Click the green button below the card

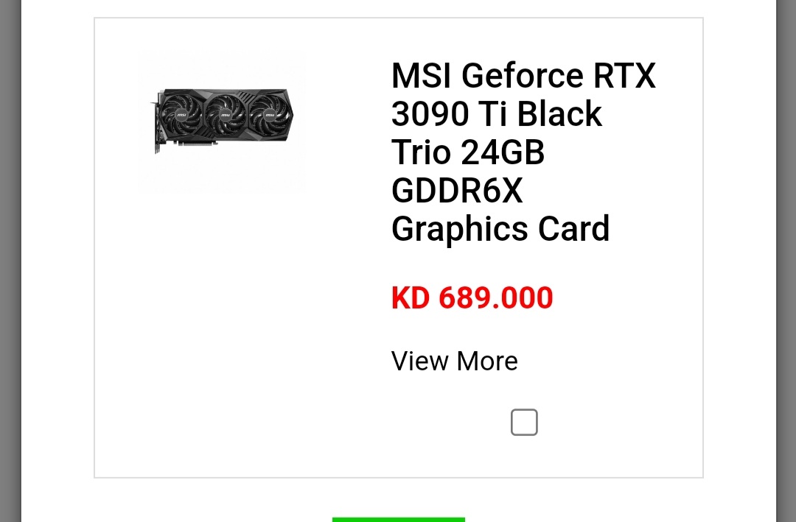point(399,520)
